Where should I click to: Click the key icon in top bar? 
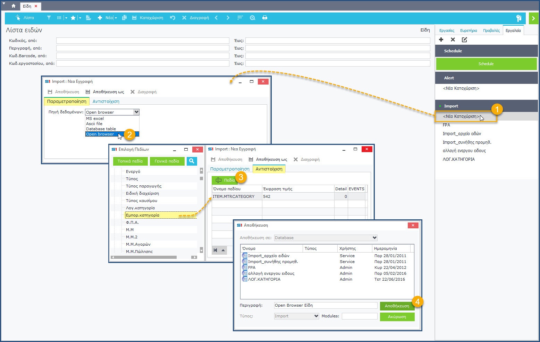point(518,18)
